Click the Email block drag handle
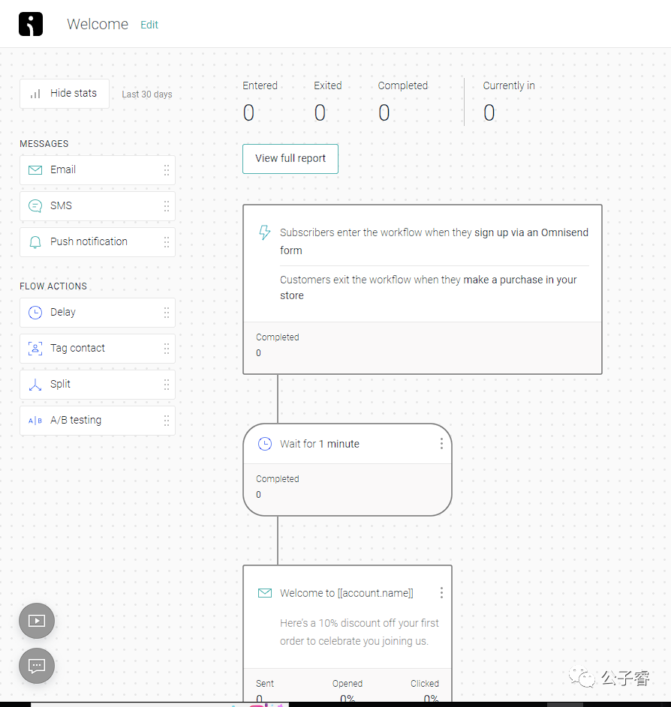The height and width of the screenshot is (707, 671). tap(167, 170)
